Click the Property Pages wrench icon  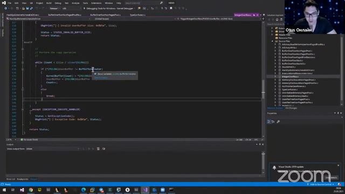click(x=278, y=122)
